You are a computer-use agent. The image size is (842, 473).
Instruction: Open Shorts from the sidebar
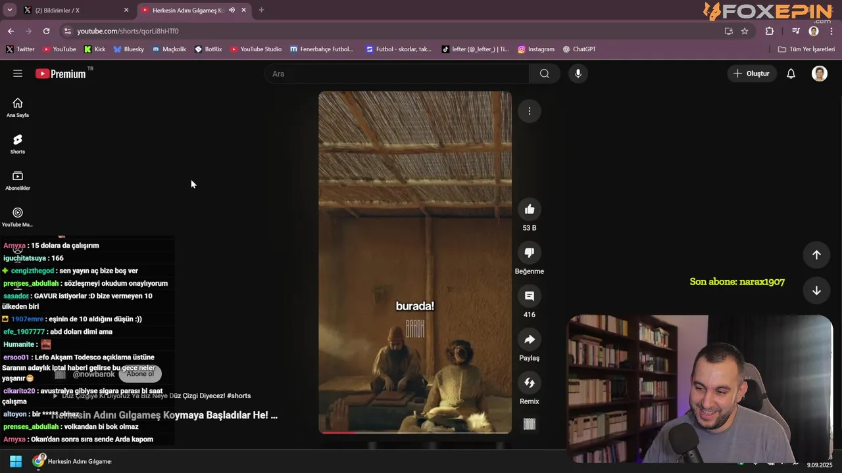(x=18, y=144)
